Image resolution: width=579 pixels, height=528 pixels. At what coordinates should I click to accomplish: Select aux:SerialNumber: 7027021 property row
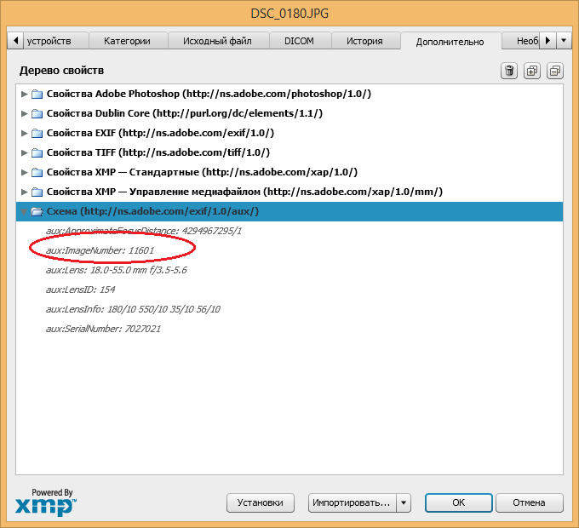pyautogui.click(x=103, y=329)
